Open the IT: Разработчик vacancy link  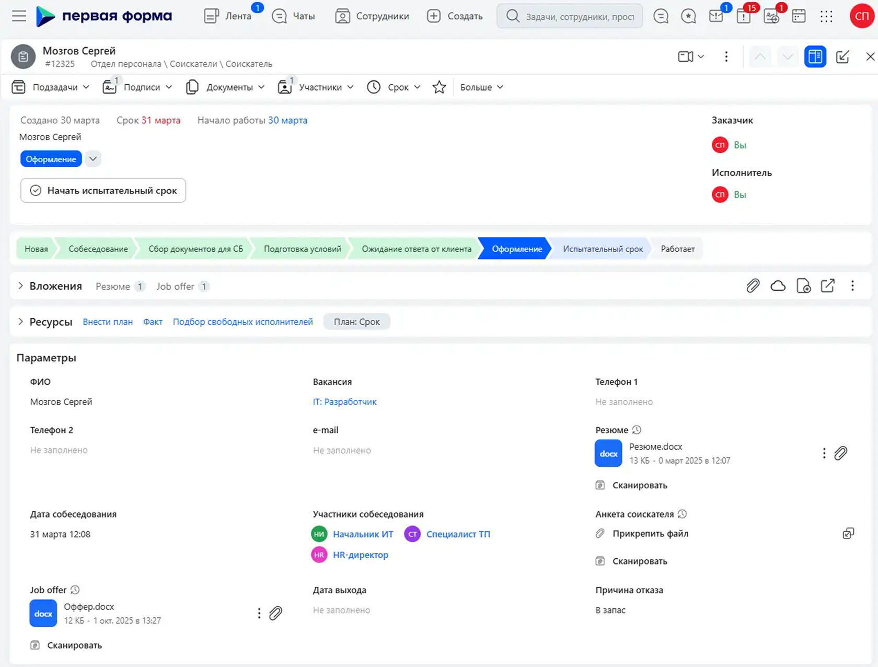(x=345, y=402)
